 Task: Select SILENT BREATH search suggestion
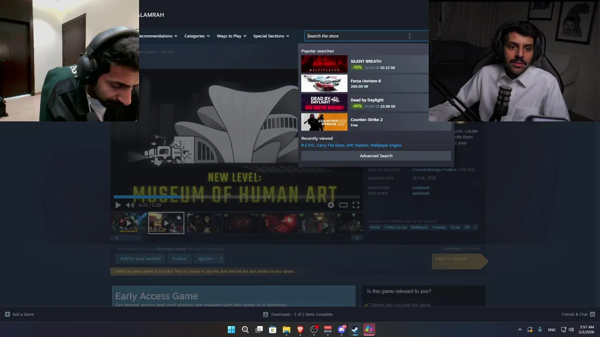pos(365,64)
